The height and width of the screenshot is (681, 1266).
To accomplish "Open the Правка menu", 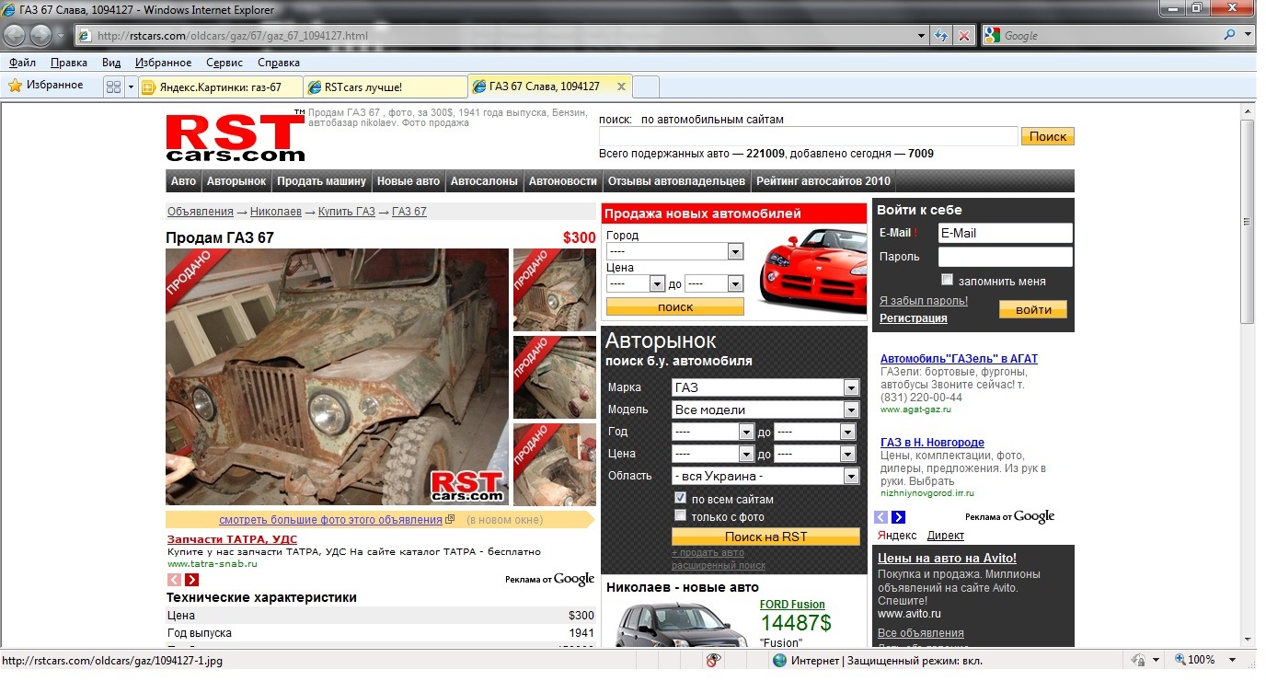I will point(69,63).
